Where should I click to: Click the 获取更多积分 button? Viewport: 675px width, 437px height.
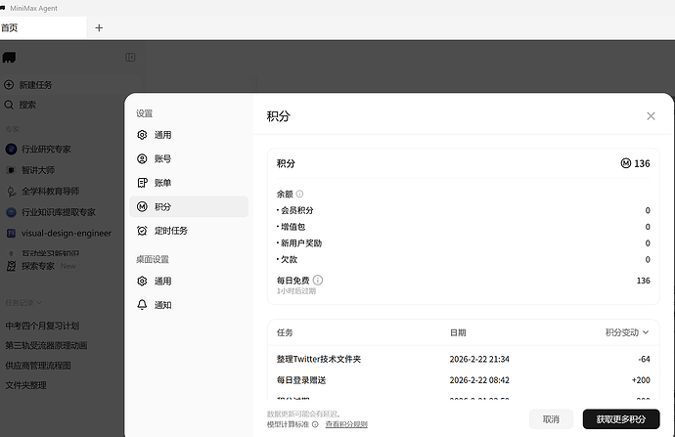621,419
